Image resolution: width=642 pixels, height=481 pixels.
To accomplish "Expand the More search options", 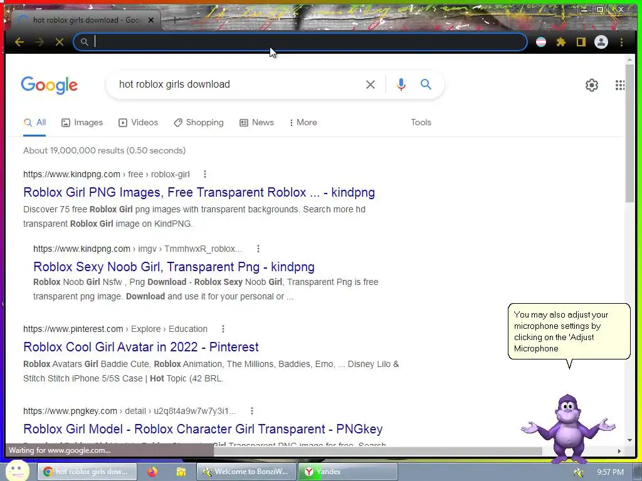I will (x=303, y=122).
